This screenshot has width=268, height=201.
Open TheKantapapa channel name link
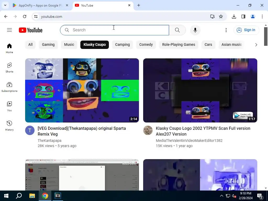coord(49,141)
